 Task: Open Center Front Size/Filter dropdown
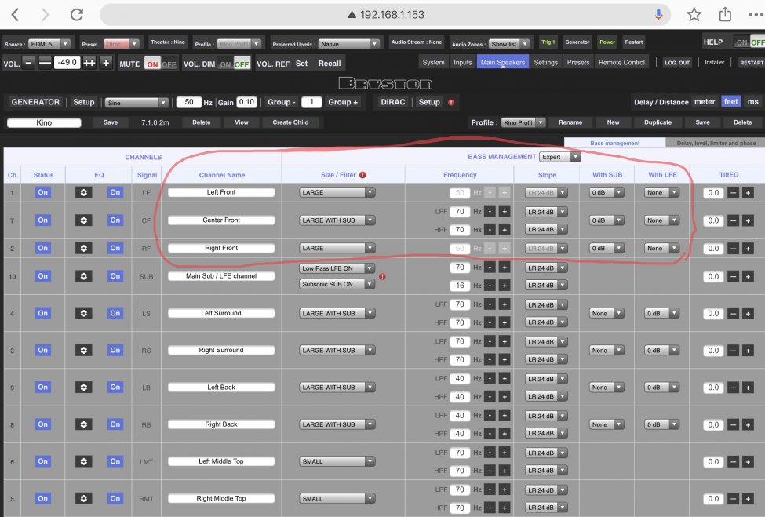337,220
